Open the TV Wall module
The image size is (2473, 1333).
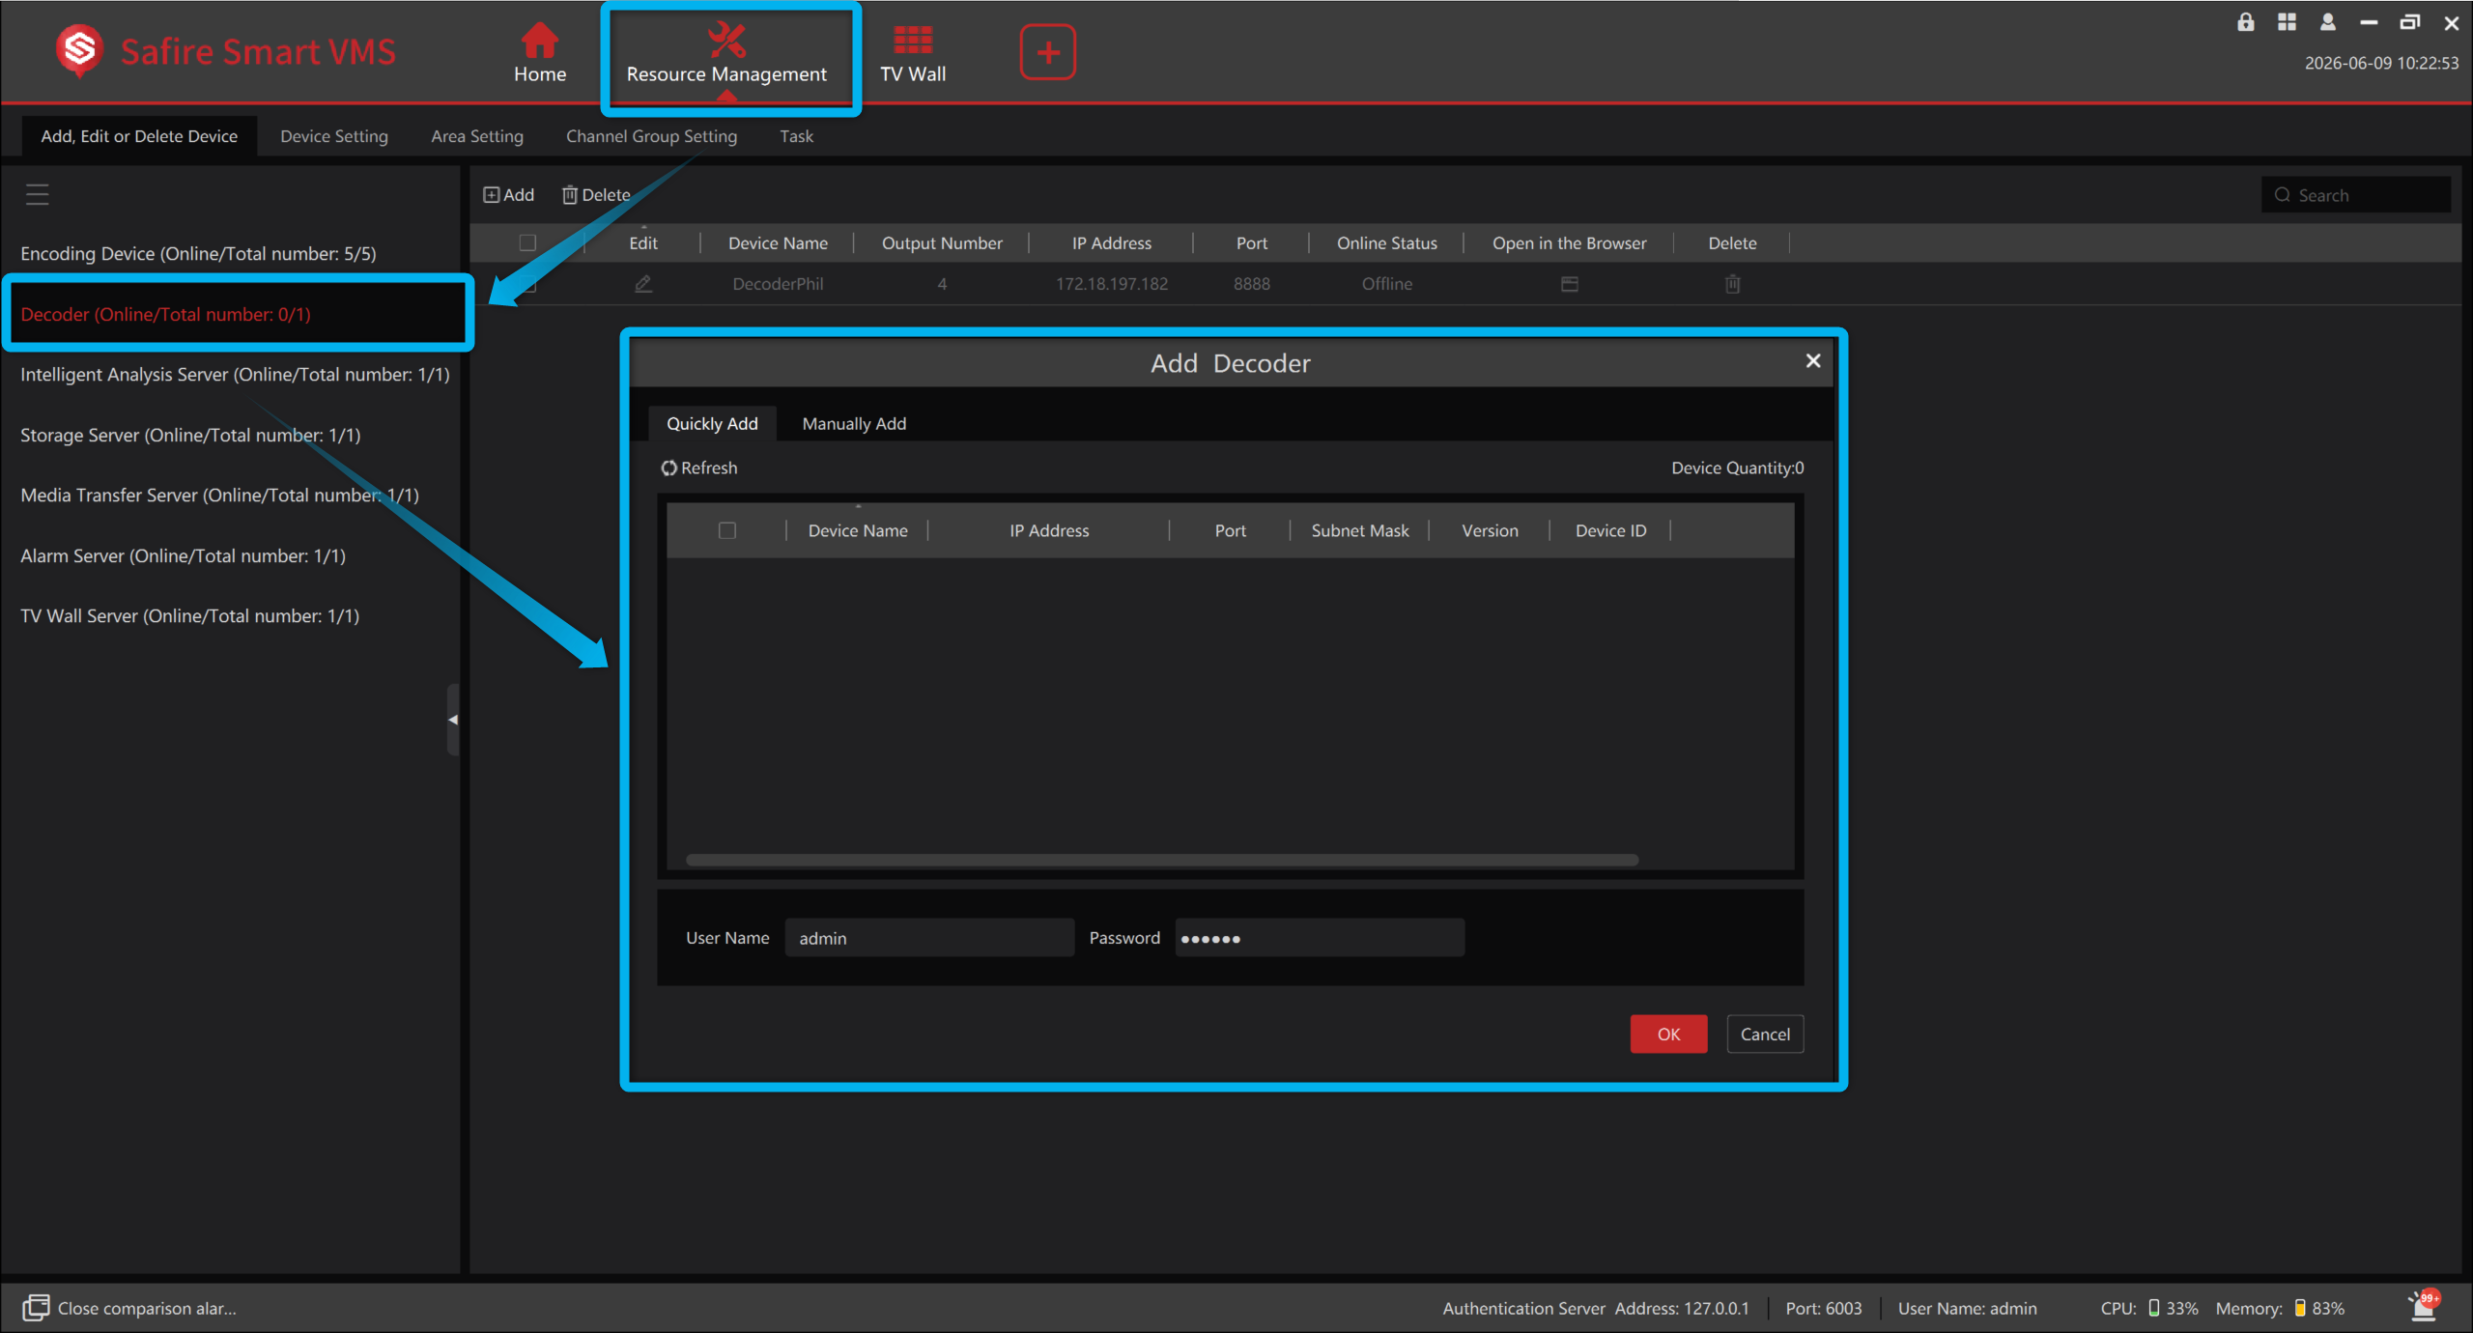[x=913, y=52]
